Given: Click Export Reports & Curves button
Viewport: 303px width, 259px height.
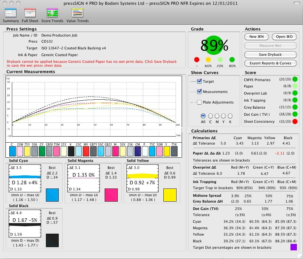Looking at the screenshot, I should point(270,63).
